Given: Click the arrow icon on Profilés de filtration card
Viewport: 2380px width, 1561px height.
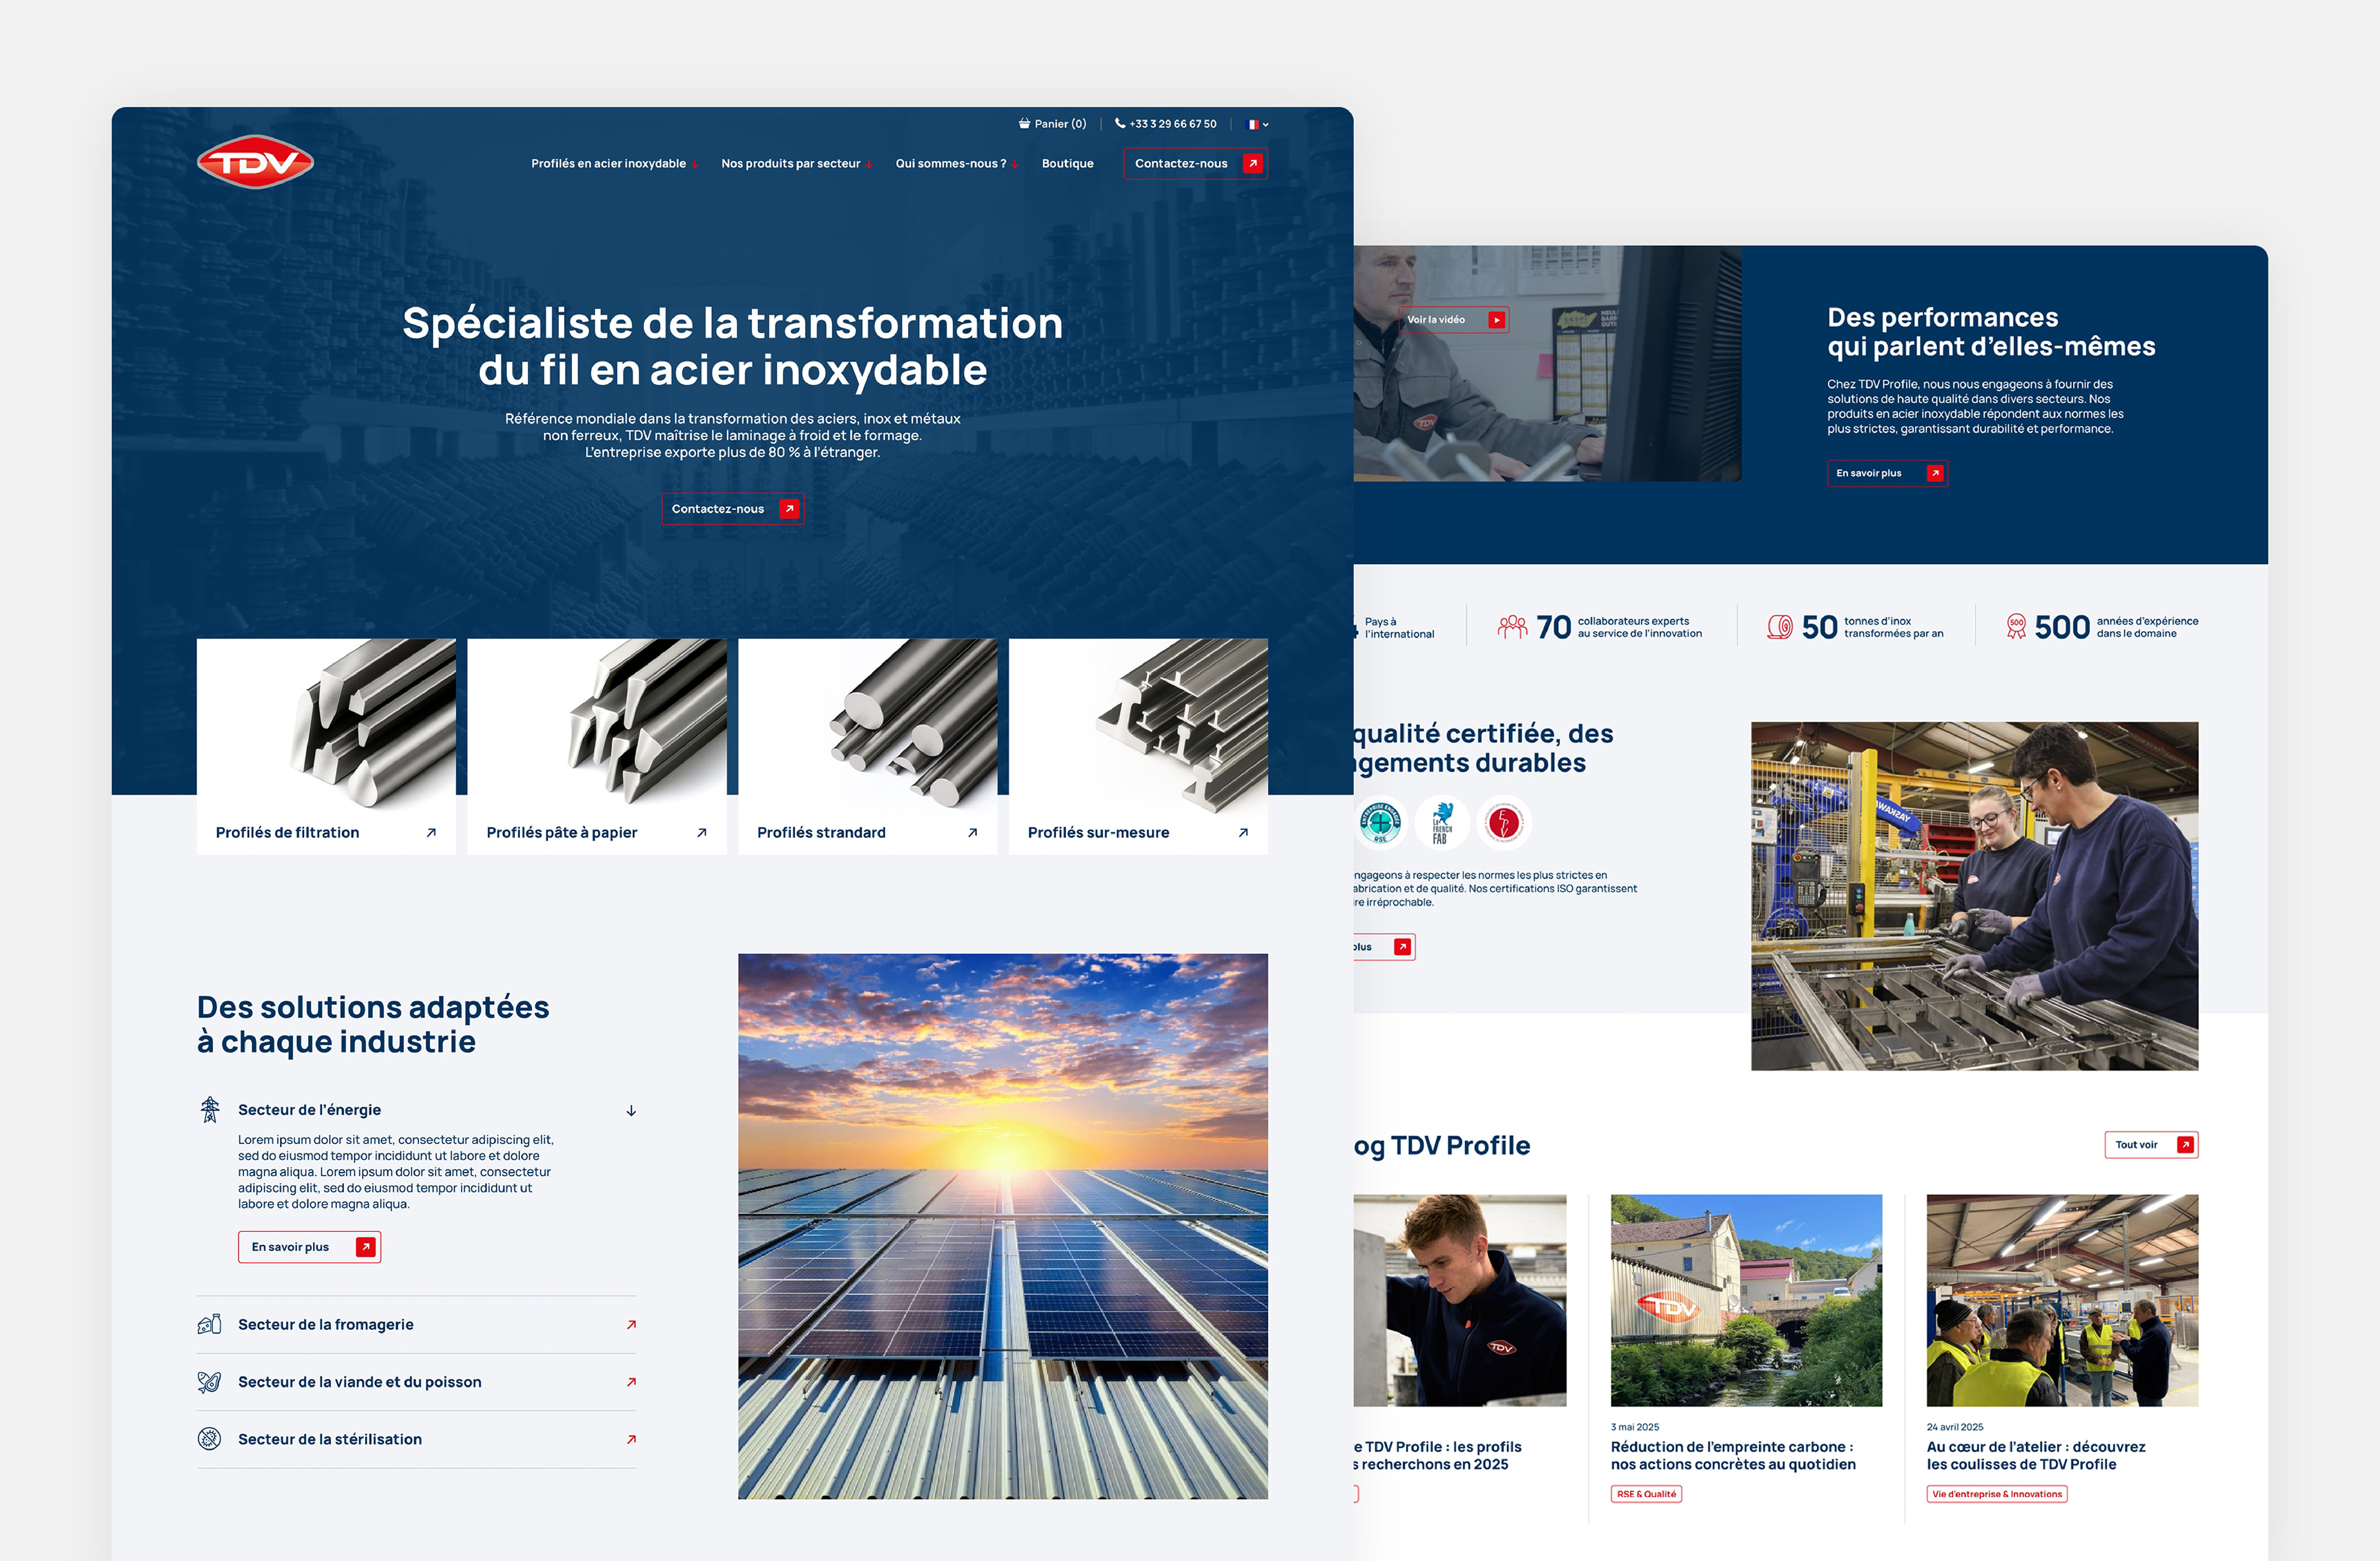Looking at the screenshot, I should [x=431, y=833].
